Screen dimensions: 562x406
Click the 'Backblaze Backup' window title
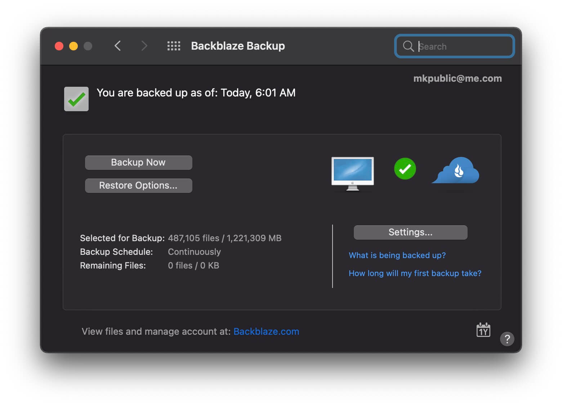click(x=238, y=46)
